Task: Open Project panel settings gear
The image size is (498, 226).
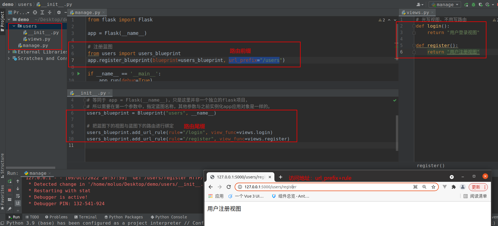Action: 59,12
